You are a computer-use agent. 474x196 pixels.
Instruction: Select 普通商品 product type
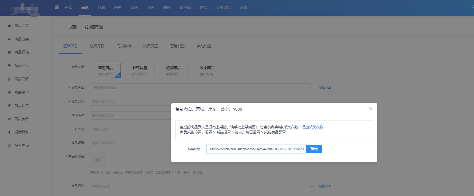[105, 71]
